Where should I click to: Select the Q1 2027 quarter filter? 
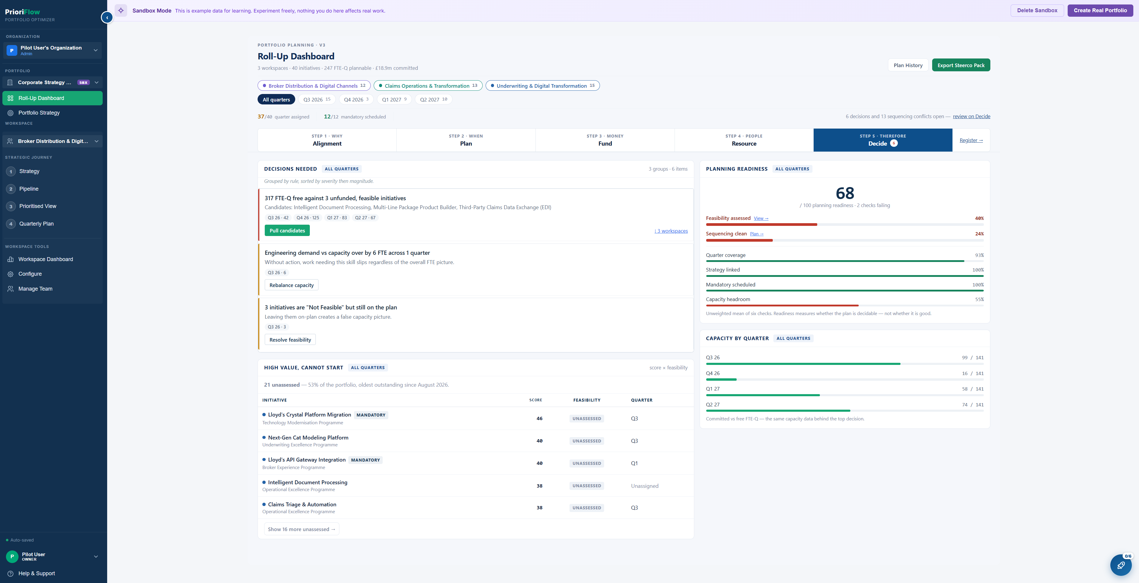[x=394, y=99]
